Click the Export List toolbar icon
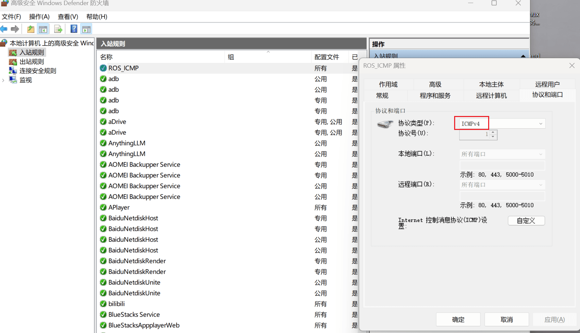This screenshot has height=333, width=580. 58,29
